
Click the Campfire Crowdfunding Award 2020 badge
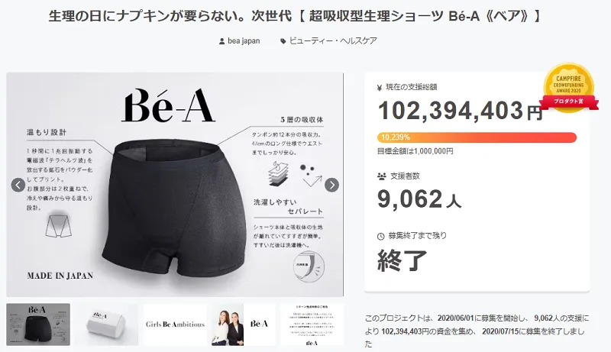click(x=569, y=88)
